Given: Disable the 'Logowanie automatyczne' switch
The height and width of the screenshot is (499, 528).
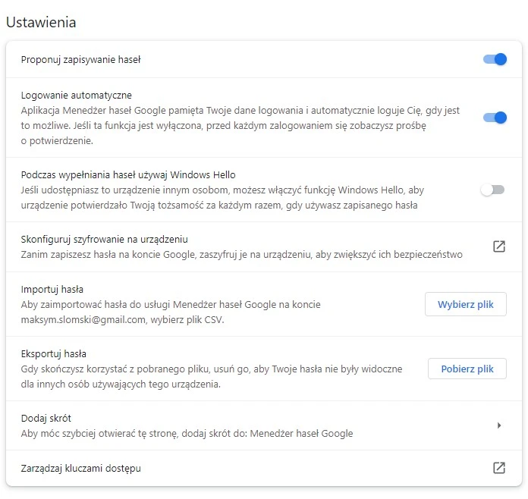Looking at the screenshot, I should pyautogui.click(x=495, y=118).
